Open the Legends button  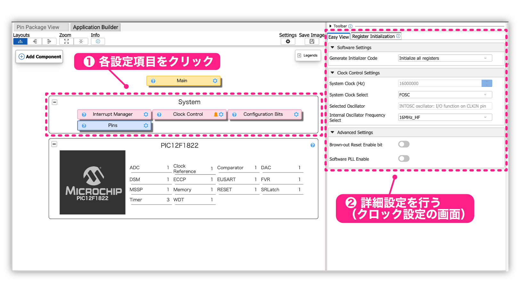(307, 55)
